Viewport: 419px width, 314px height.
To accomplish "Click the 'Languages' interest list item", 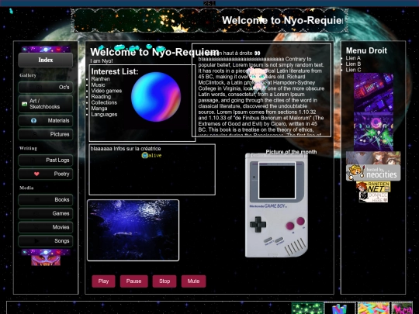I will [x=104, y=114].
